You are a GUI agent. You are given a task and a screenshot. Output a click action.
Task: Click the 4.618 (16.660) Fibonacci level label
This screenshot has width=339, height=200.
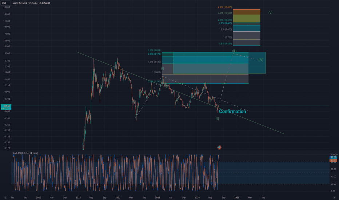coord(225,7)
